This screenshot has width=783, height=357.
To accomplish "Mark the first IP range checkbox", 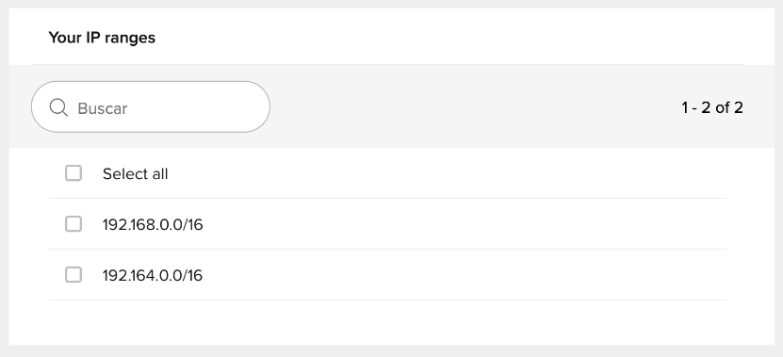I will click(73, 223).
